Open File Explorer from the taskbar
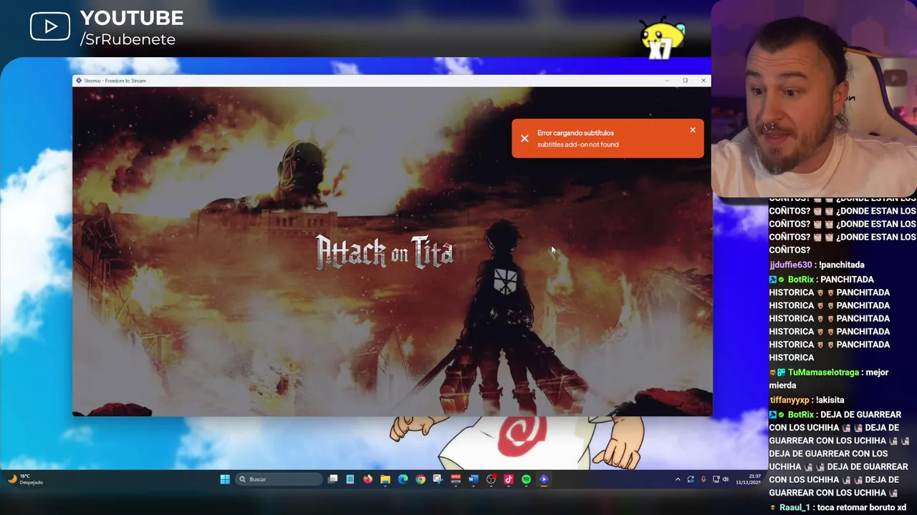The width and height of the screenshot is (917, 515). (x=385, y=479)
